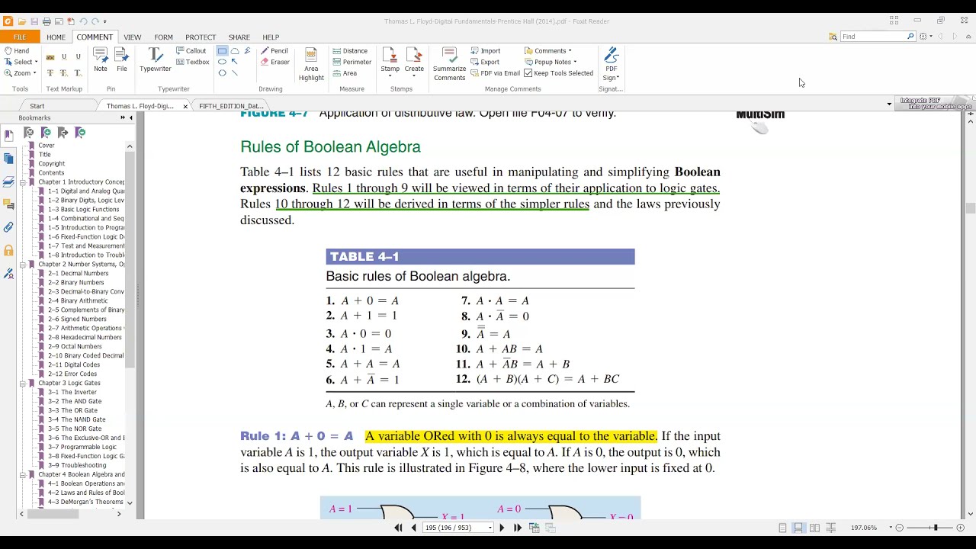
Task: Import comments into document
Action: pyautogui.click(x=486, y=51)
